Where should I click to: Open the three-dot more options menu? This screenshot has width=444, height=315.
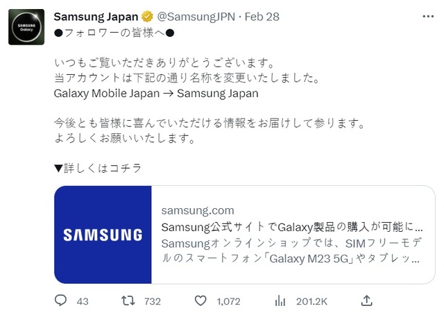pyautogui.click(x=428, y=17)
